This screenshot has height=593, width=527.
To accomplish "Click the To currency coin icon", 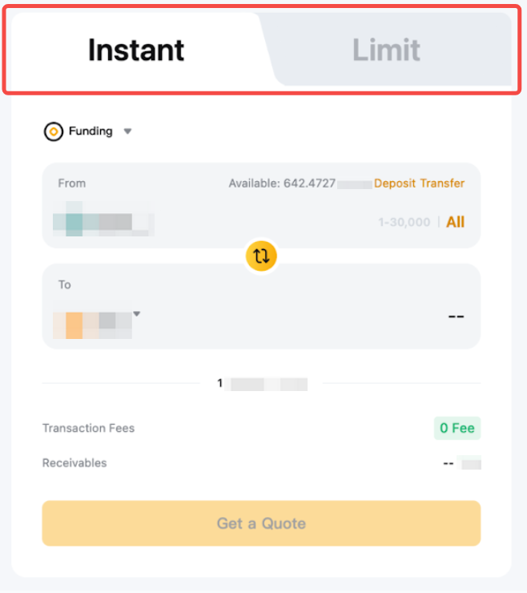I will pos(74,323).
